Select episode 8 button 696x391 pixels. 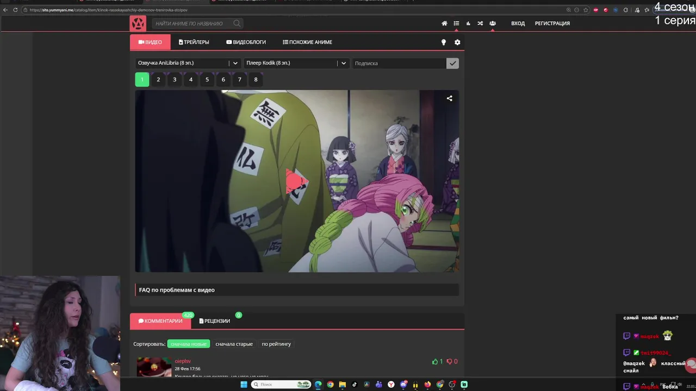point(256,79)
